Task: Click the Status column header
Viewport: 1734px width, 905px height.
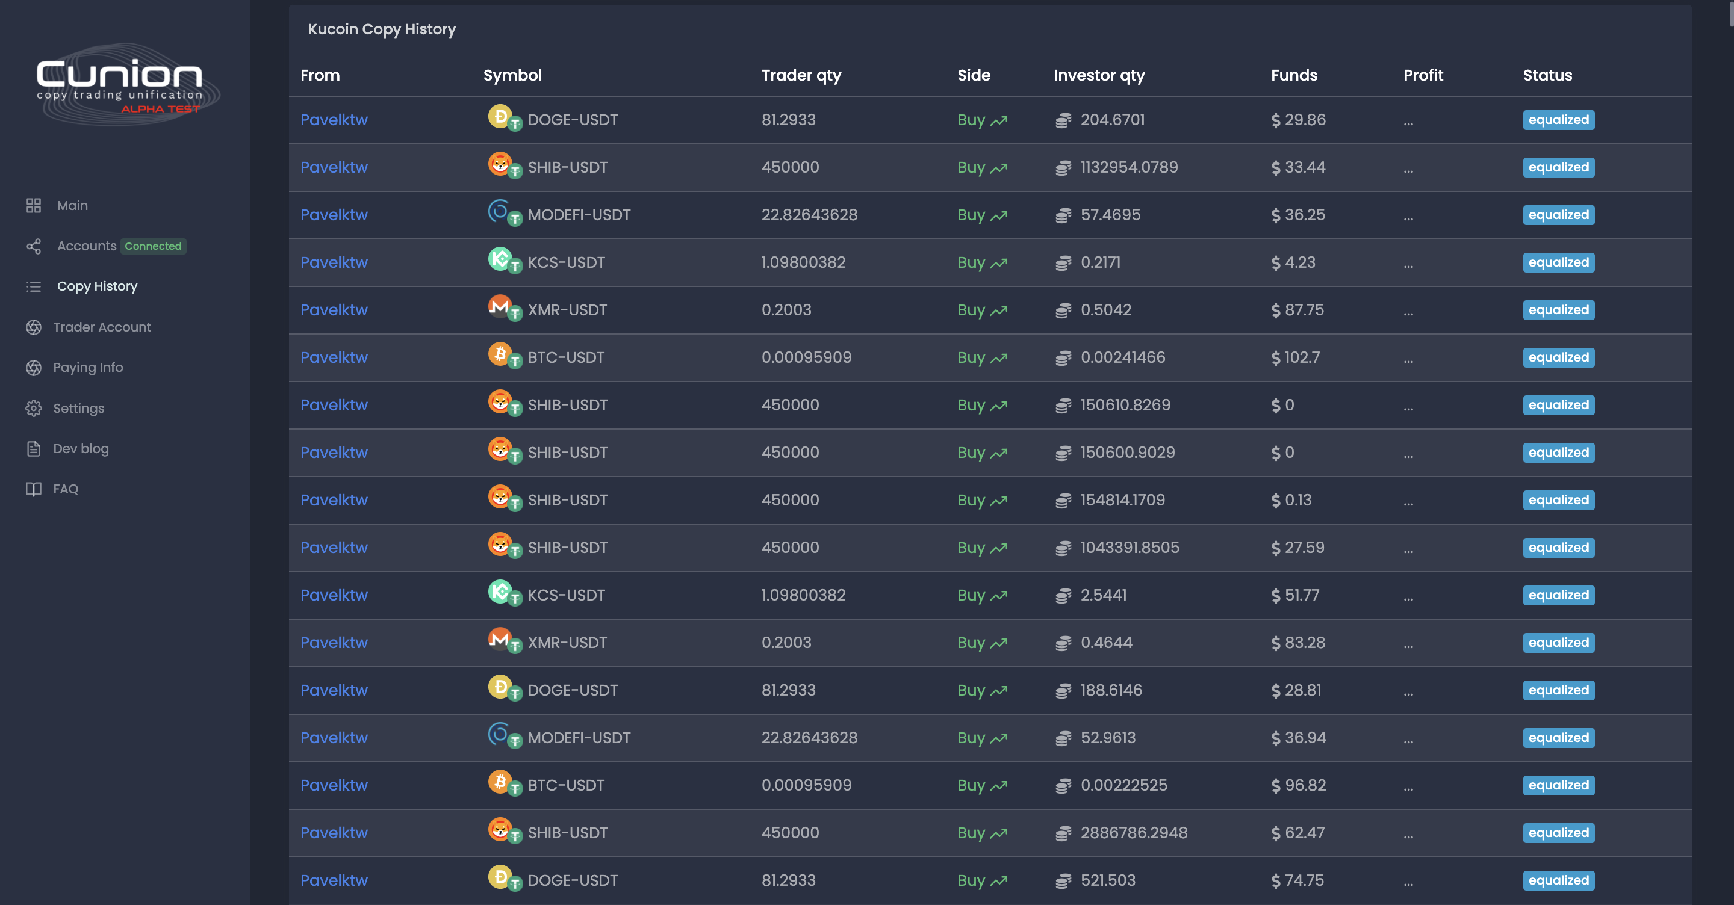Action: pyautogui.click(x=1547, y=75)
